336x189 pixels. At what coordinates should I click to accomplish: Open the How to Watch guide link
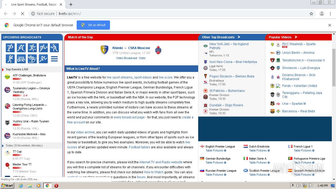coord(154,172)
